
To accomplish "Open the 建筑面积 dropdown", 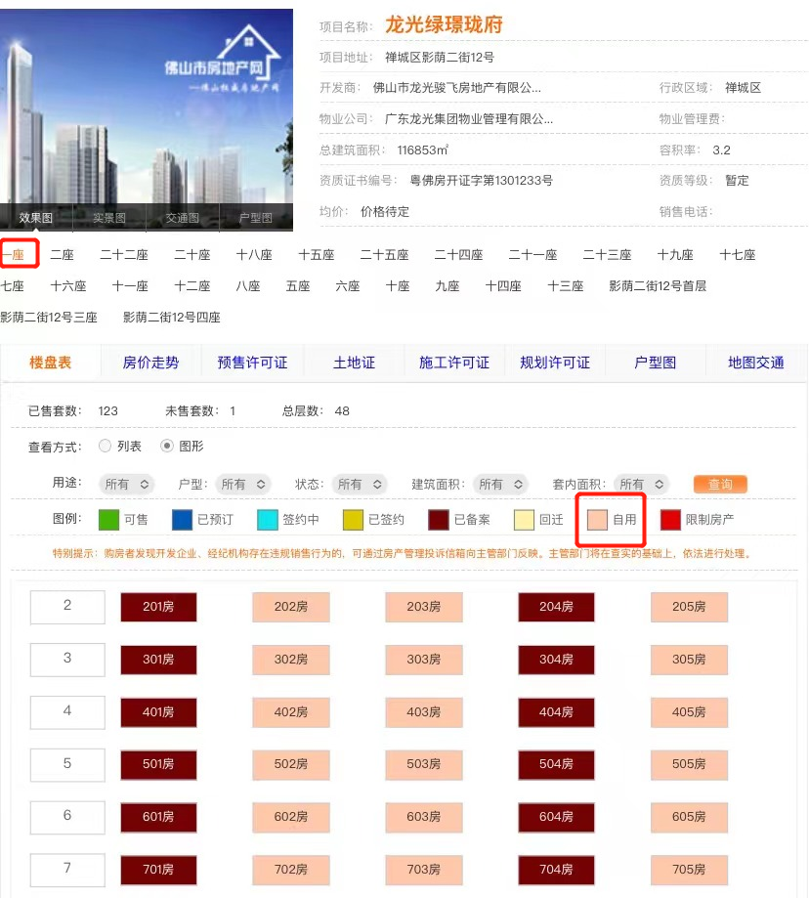I will coord(500,484).
